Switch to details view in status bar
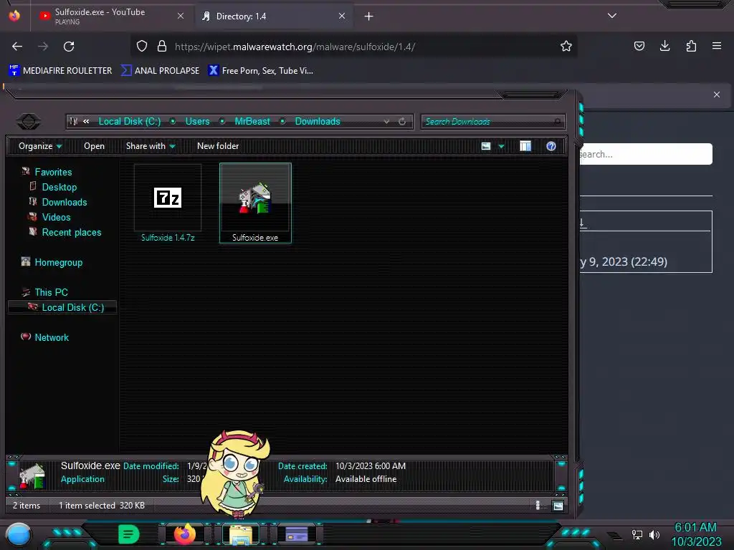734x550 pixels. (x=538, y=505)
